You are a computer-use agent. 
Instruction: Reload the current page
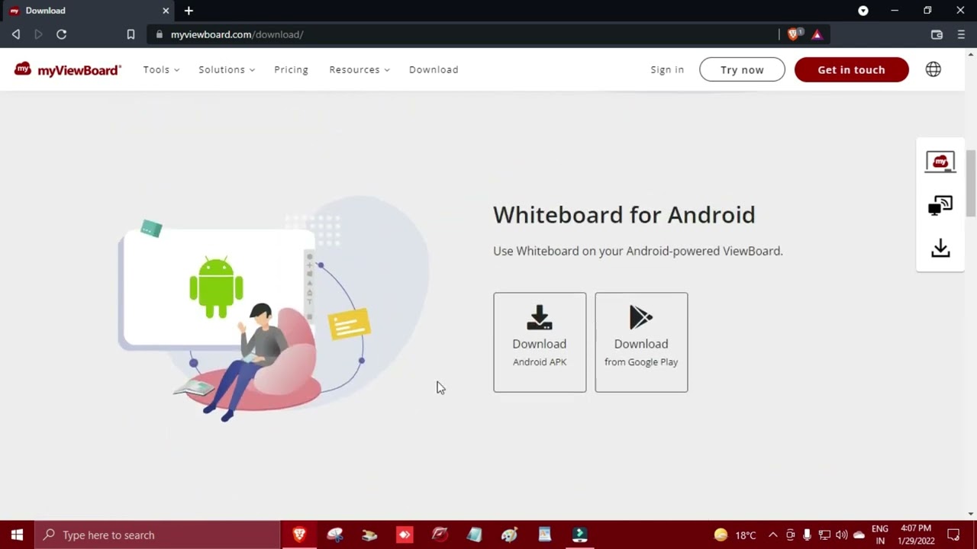62,34
